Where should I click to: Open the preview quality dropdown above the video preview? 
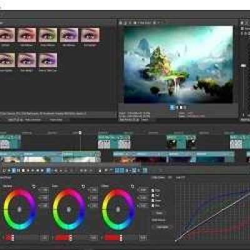[x=144, y=22]
